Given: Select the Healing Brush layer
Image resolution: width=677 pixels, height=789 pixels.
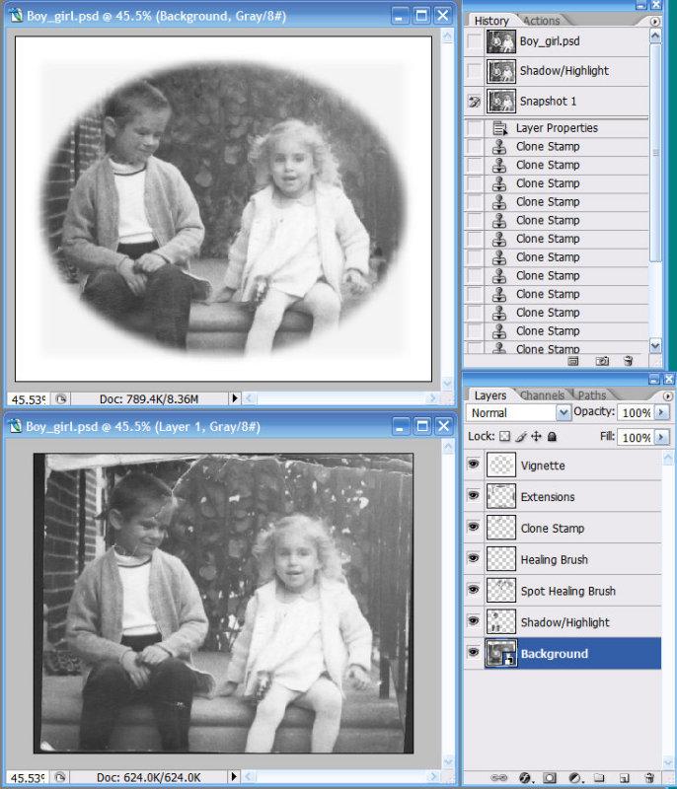Looking at the screenshot, I should coord(563,559).
